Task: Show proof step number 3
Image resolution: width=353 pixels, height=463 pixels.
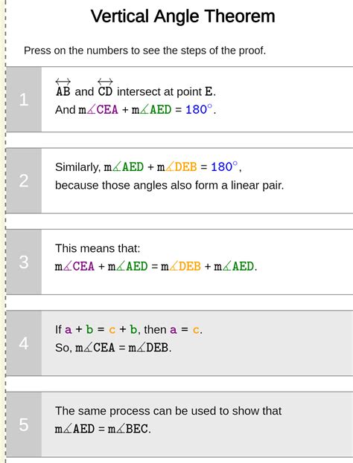Action: 24,262
